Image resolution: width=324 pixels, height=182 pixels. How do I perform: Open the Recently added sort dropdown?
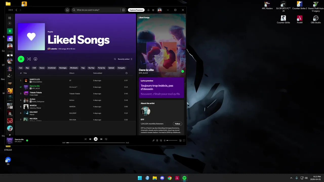(125, 59)
